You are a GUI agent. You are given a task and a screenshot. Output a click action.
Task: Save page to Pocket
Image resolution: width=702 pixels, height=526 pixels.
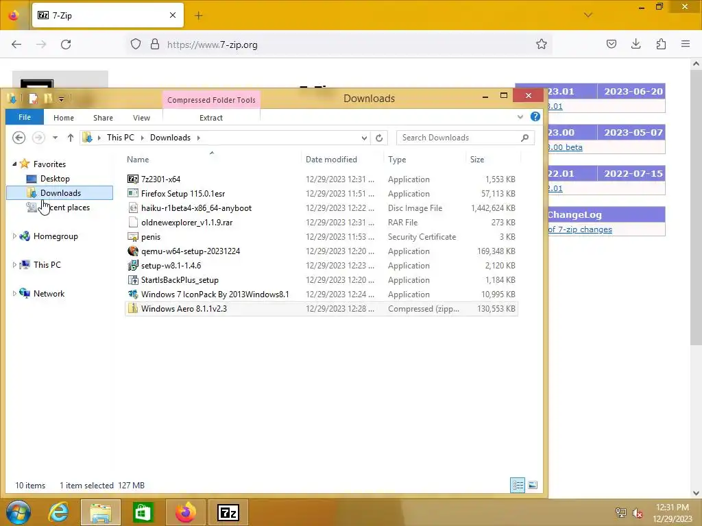(611, 44)
